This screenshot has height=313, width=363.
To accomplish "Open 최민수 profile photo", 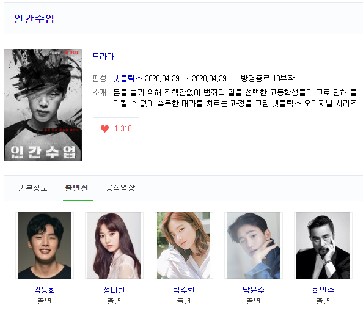I will pos(323,245).
